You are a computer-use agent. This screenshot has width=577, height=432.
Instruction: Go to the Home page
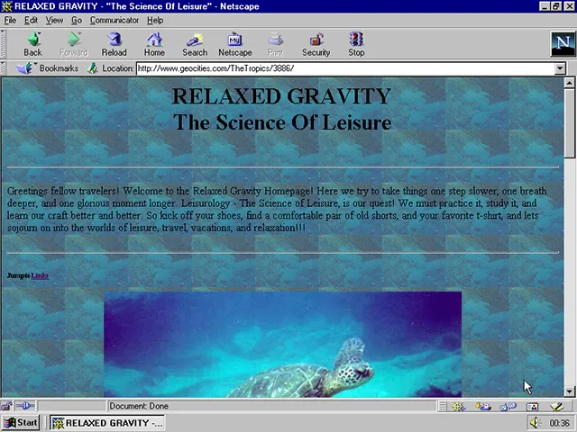coord(154,43)
